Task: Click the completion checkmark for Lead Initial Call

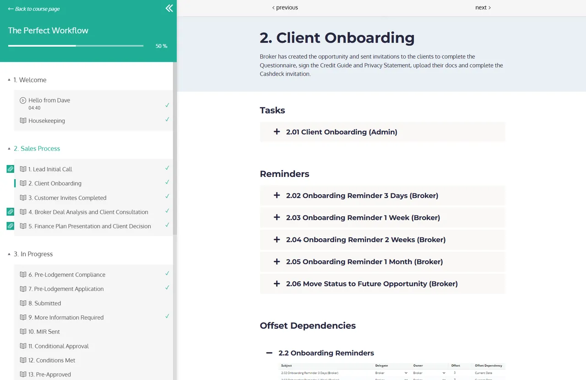Action: 167,168
